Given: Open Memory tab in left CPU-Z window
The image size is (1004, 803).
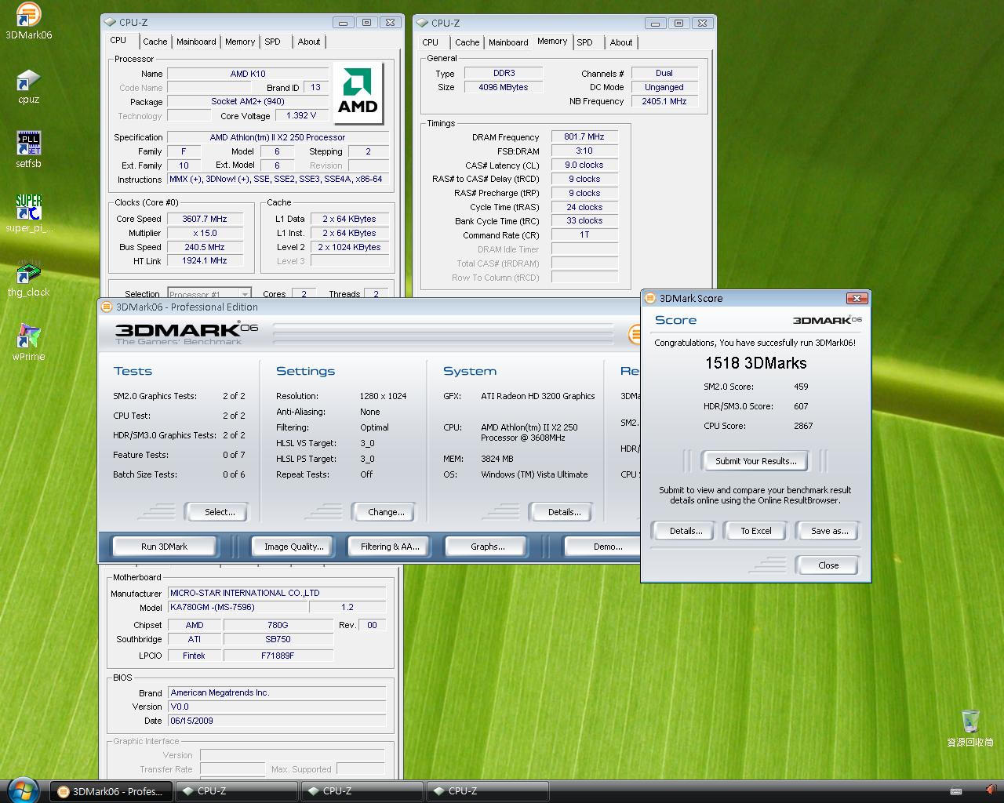Looking at the screenshot, I should 240,42.
